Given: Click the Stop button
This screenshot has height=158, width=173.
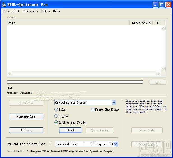Looking at the screenshot, I should click(158, 82).
